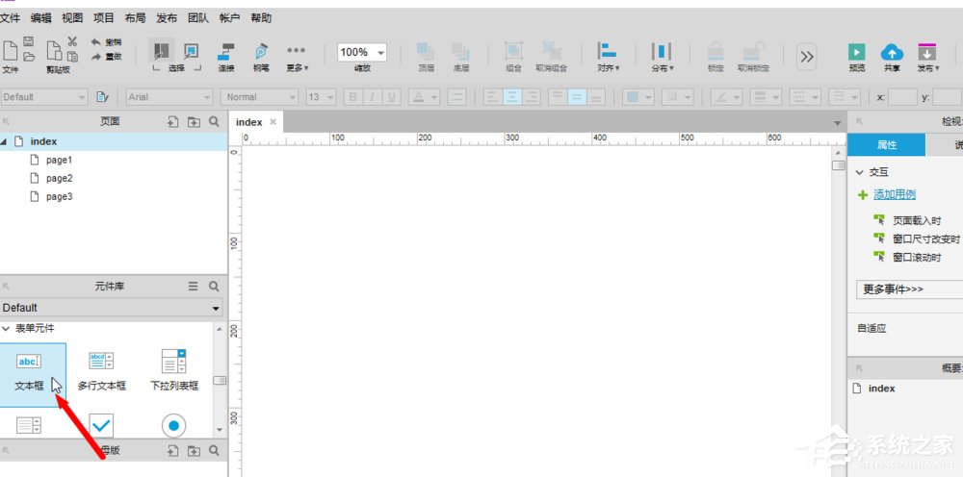Open the 项目 menu
Screen dimensions: 963x477
click(x=104, y=17)
